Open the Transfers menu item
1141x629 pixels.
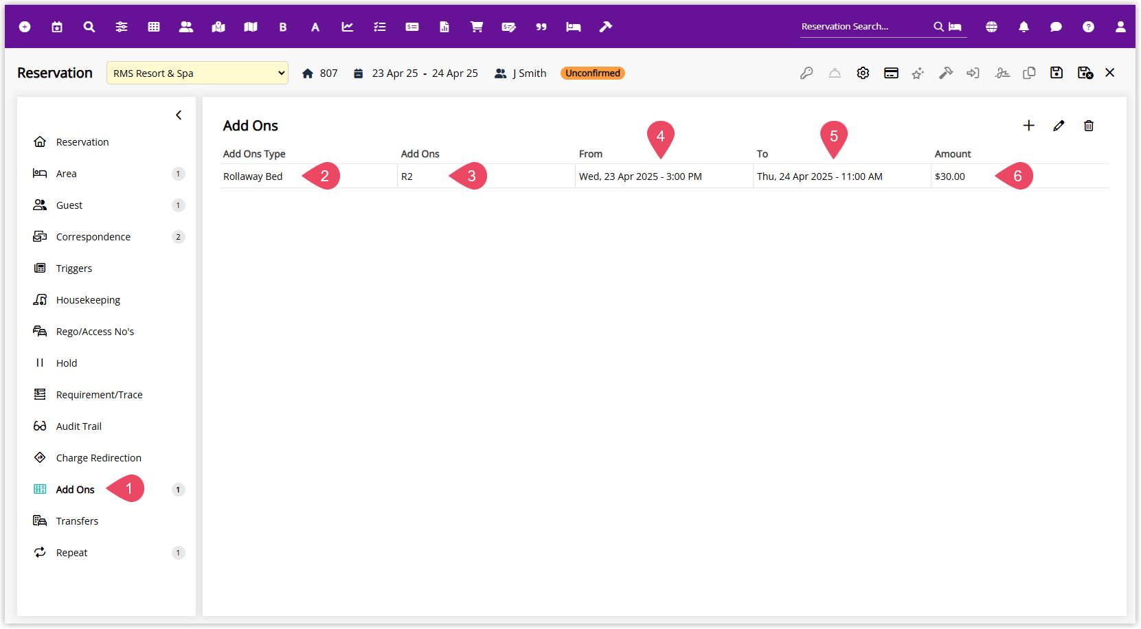pyautogui.click(x=108, y=521)
